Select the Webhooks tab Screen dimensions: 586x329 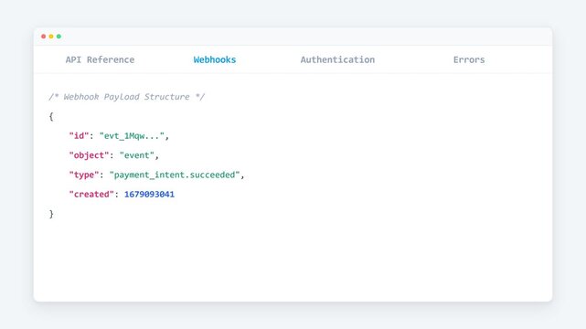coord(215,59)
